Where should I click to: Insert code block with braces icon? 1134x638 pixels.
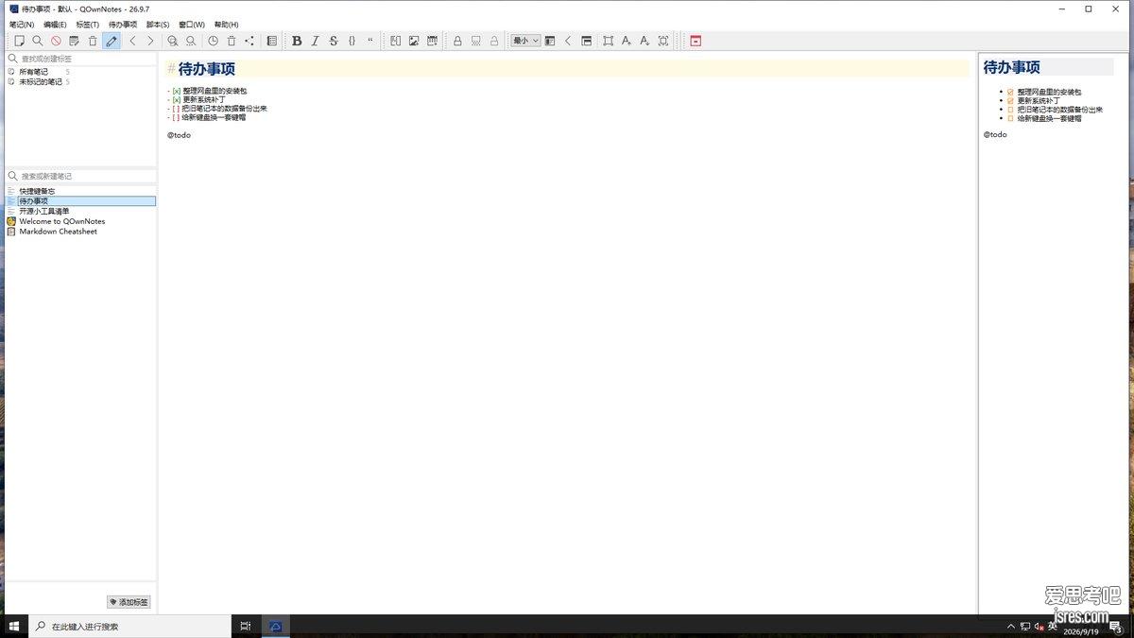[352, 41]
